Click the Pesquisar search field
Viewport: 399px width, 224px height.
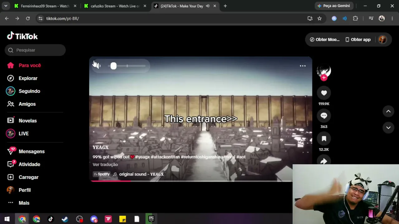pos(35,50)
